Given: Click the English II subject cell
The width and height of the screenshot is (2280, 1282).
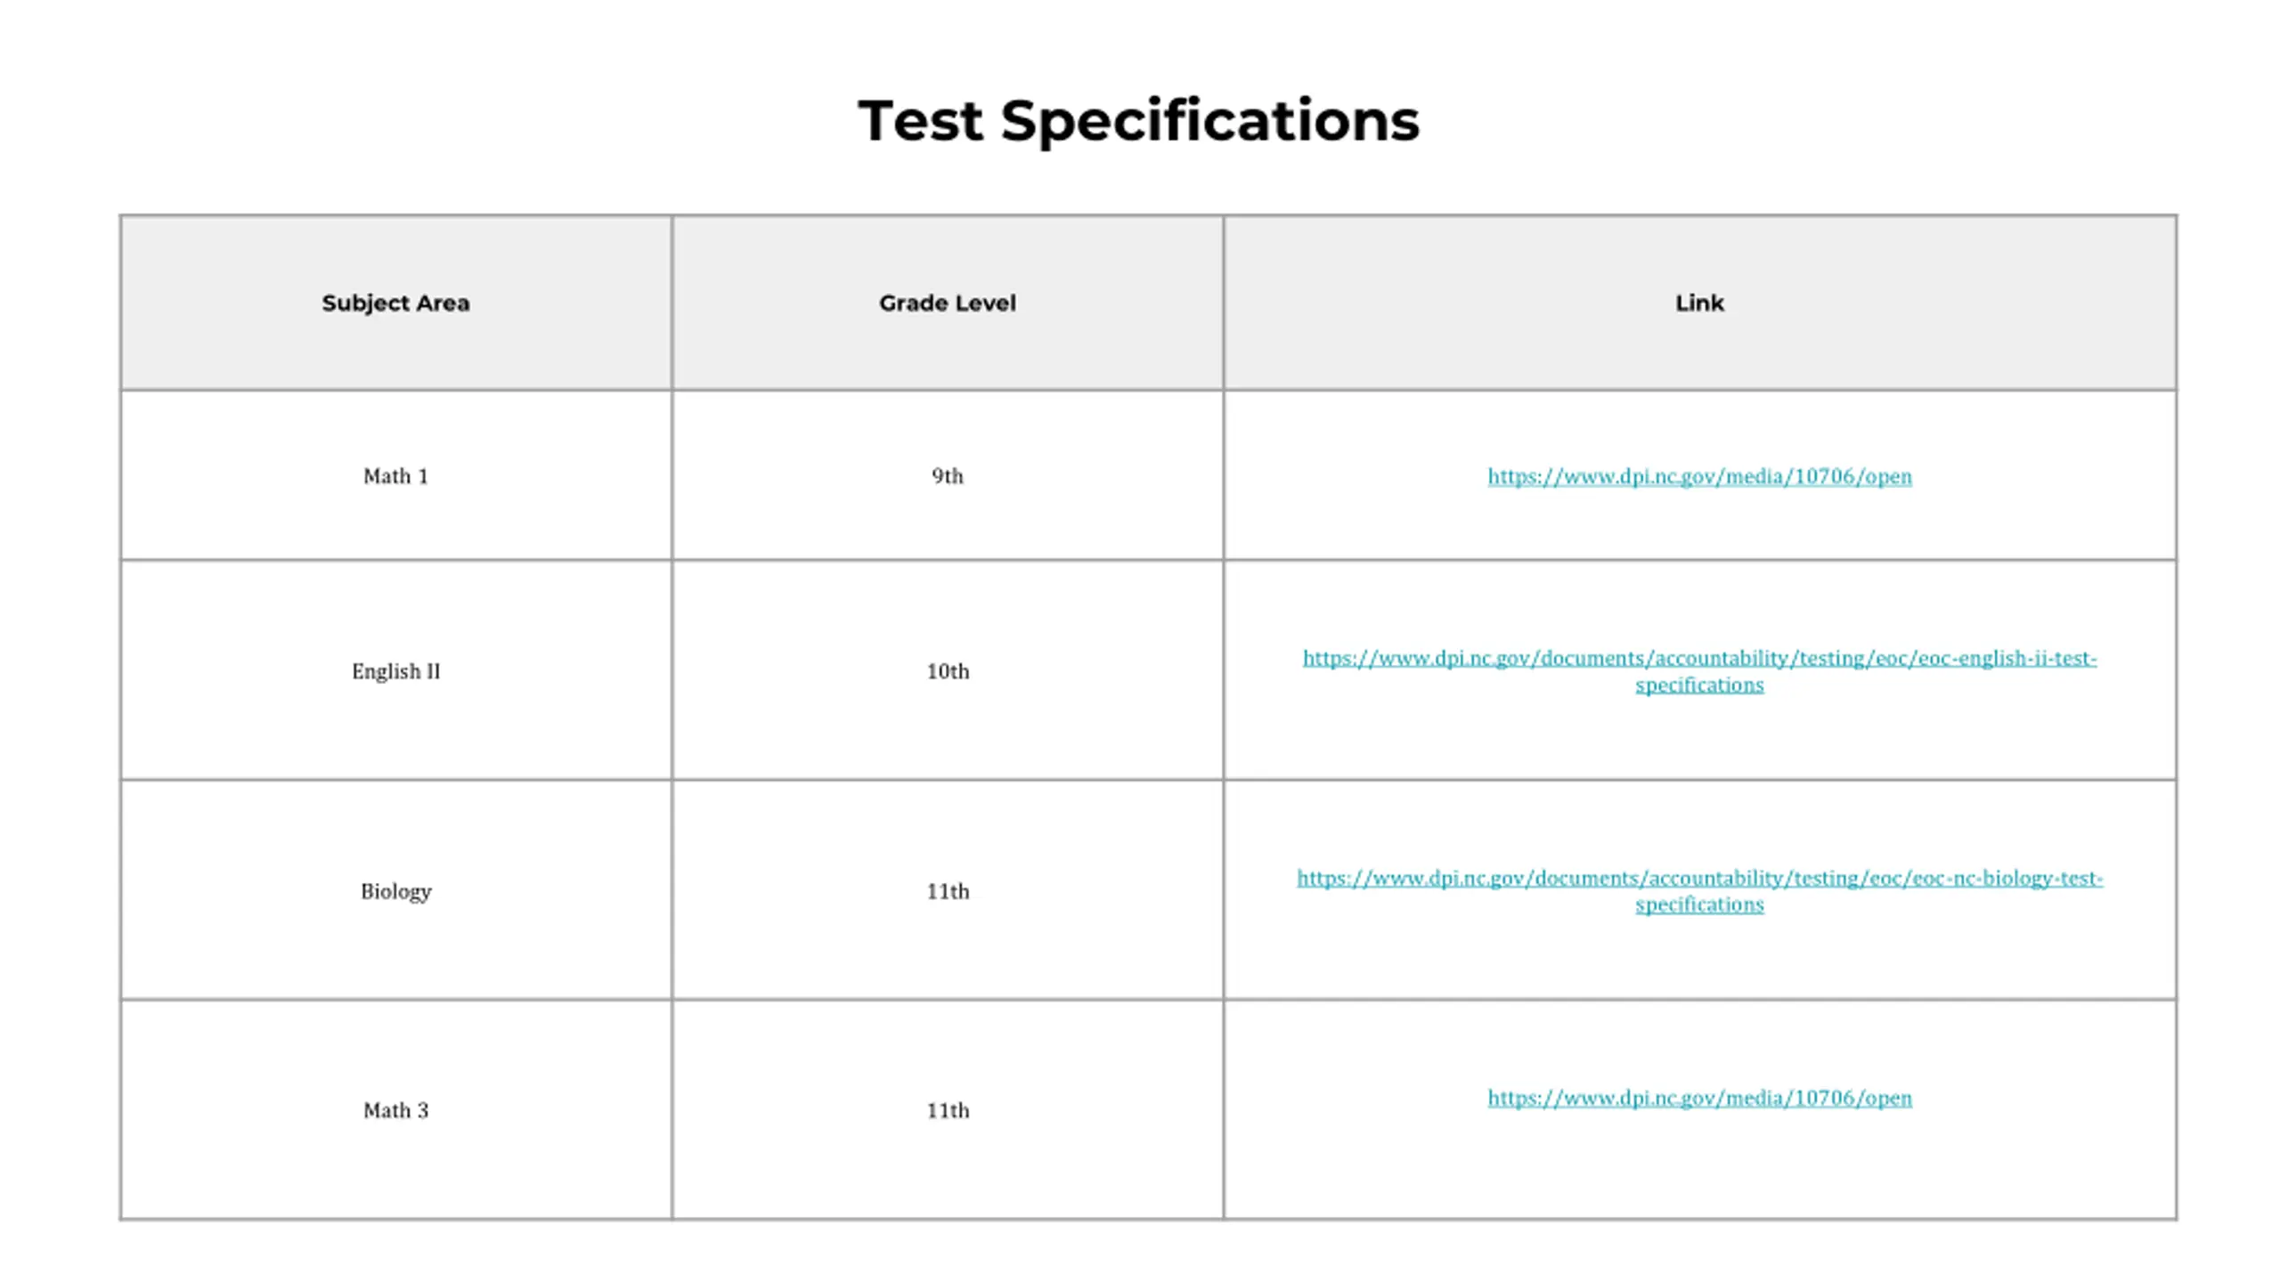Looking at the screenshot, I should coord(396,671).
